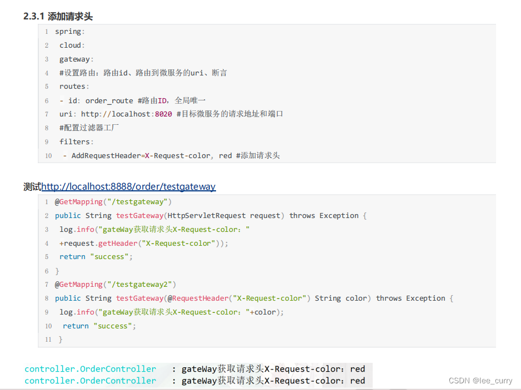Click the word '测试' before the link
The image size is (521, 390).
[32, 187]
